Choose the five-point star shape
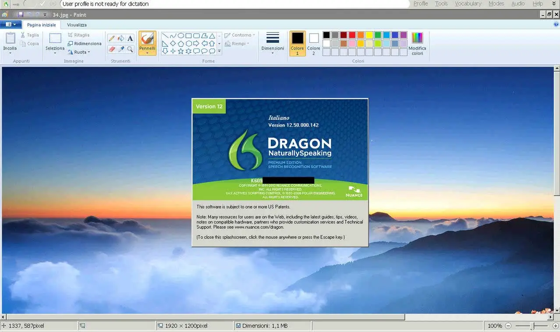 point(181,51)
